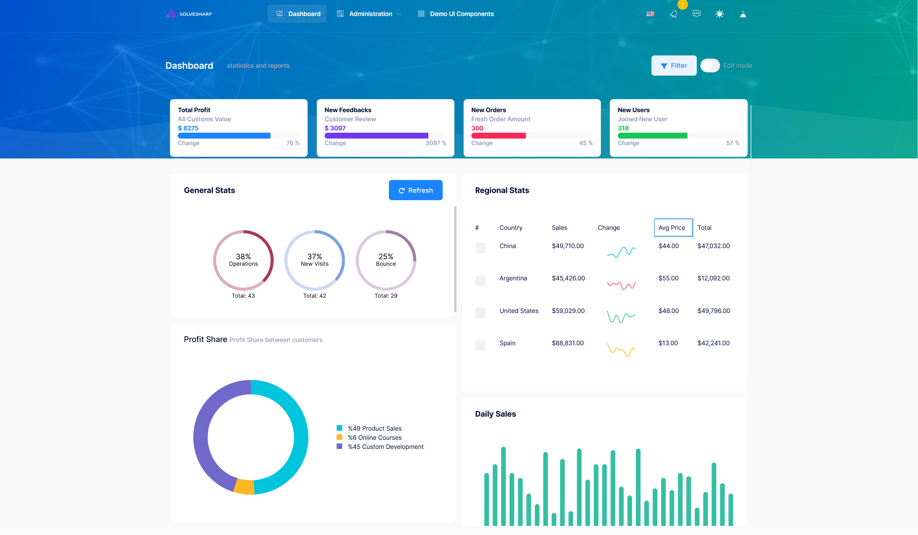Click the Administration menu icon
The height and width of the screenshot is (535, 918).
(340, 14)
